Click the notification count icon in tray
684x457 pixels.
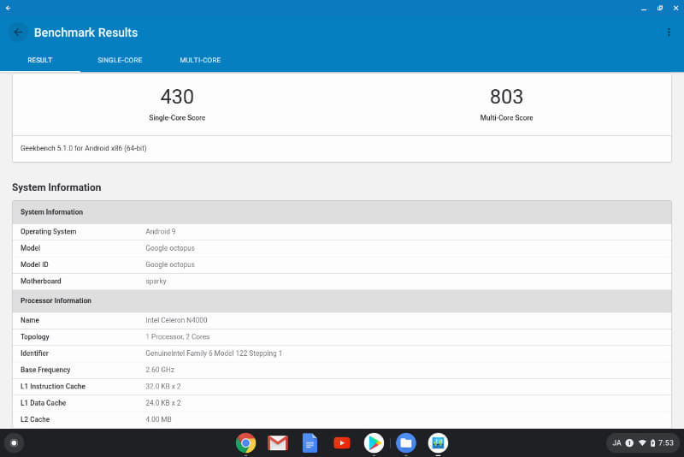629,443
